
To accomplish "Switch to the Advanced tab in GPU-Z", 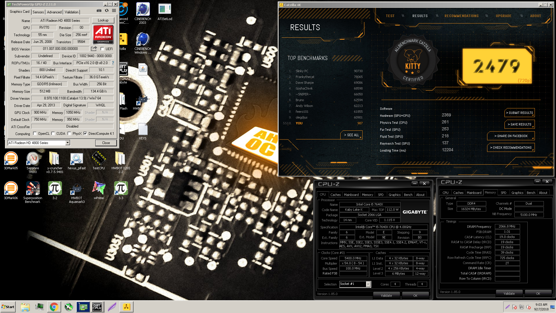I will 54,12.
